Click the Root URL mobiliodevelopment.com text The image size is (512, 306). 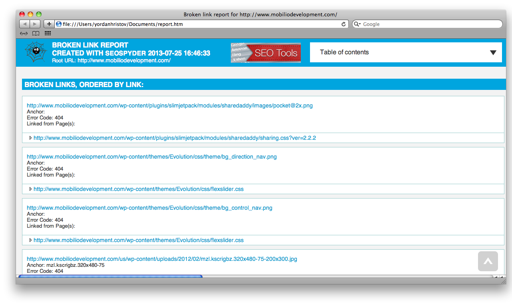(x=111, y=60)
